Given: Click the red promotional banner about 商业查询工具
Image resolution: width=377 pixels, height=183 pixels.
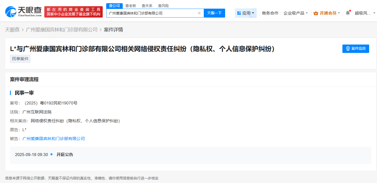Looking at the screenshot, I should (73, 11).
